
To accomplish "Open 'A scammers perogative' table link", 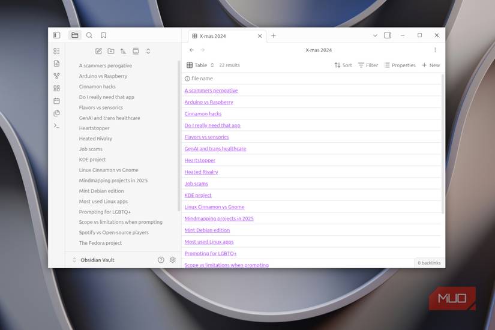I will pyautogui.click(x=211, y=91).
